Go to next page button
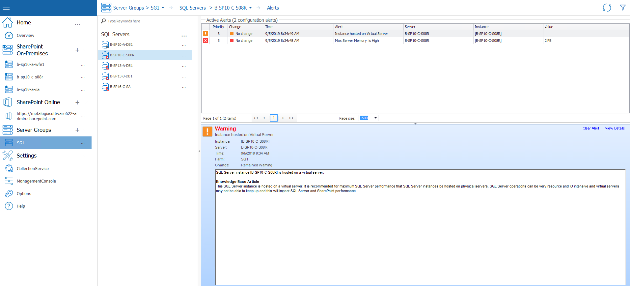This screenshot has width=630, height=286. point(283,118)
